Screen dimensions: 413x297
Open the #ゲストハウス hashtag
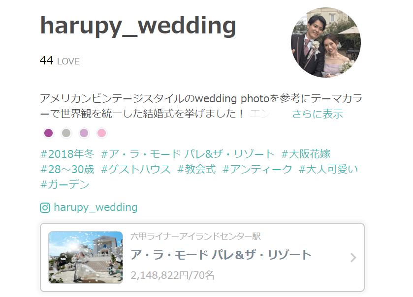point(136,169)
